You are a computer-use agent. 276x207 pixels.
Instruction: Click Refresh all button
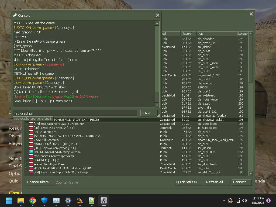point(218,182)
